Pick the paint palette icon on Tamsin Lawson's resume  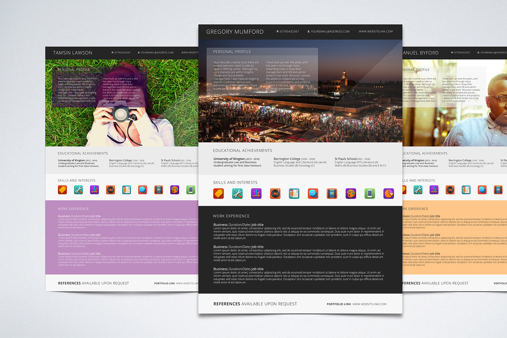point(175,190)
